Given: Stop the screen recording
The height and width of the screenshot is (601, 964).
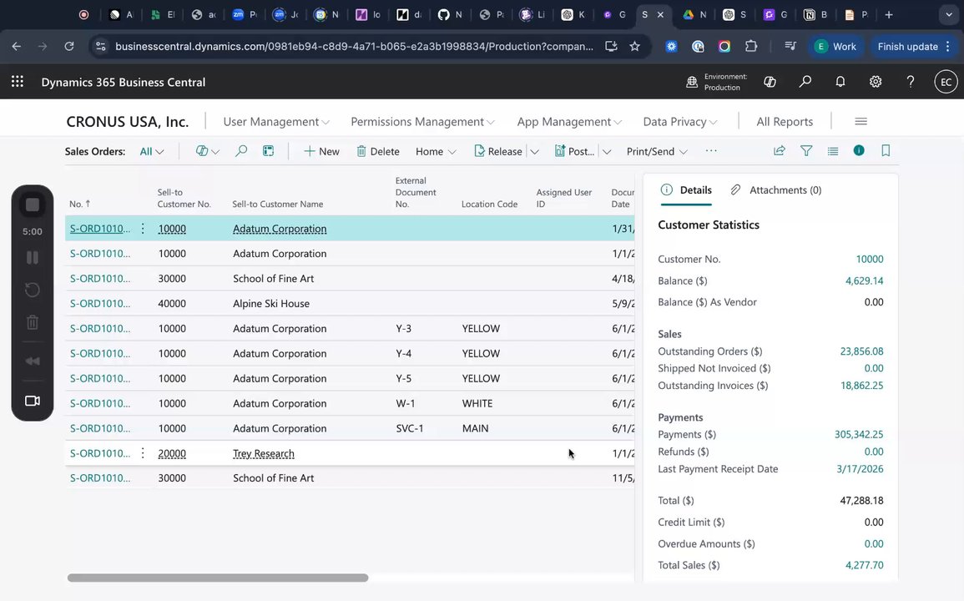Looking at the screenshot, I should click(32, 205).
